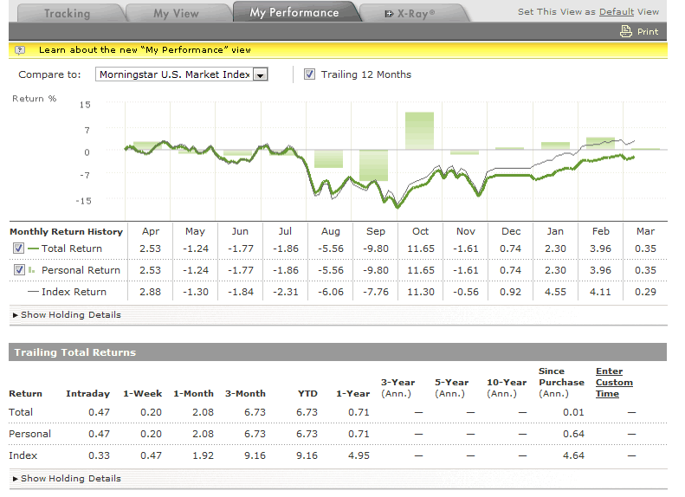Open the Enter Custom Time link
This screenshot has height=497, width=685.
coord(613,383)
